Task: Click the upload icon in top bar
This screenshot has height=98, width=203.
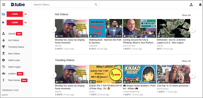Action: pos(191,5)
